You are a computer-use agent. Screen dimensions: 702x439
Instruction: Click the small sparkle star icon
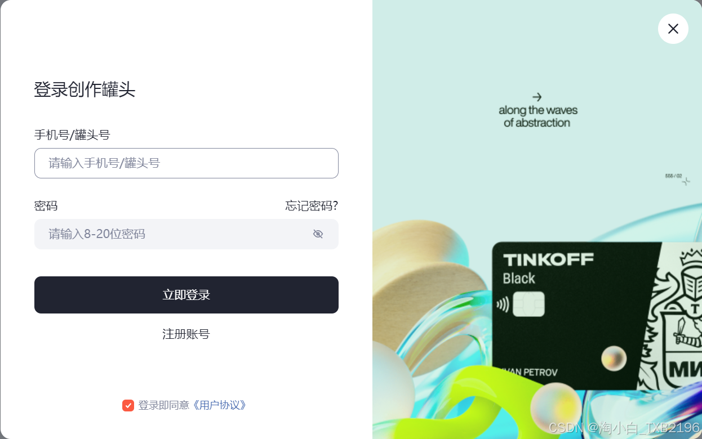click(x=686, y=181)
